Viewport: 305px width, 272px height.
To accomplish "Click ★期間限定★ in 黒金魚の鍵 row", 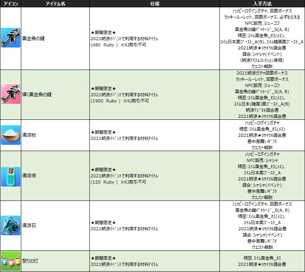I will click(103, 32).
